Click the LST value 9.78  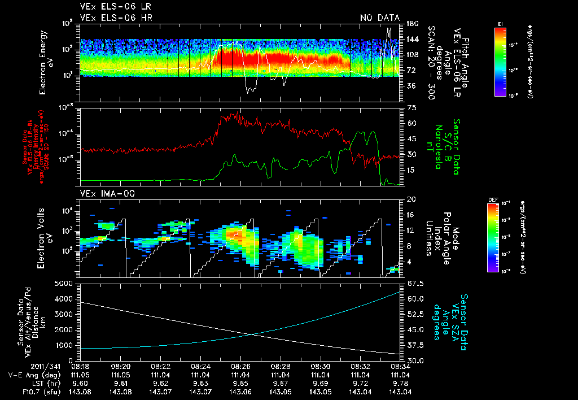click(400, 384)
